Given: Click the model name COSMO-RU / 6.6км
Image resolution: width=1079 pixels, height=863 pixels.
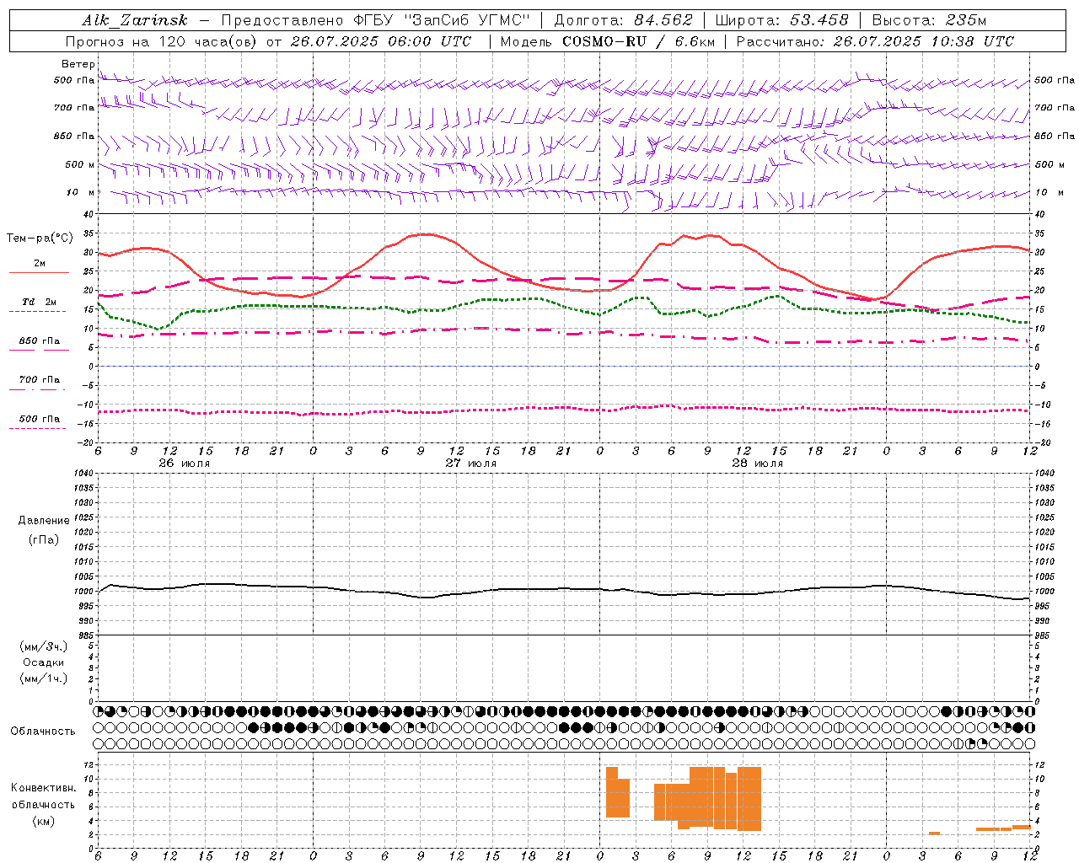Looking at the screenshot, I should [x=638, y=41].
